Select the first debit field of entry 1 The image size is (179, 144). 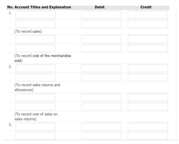pos(101,15)
